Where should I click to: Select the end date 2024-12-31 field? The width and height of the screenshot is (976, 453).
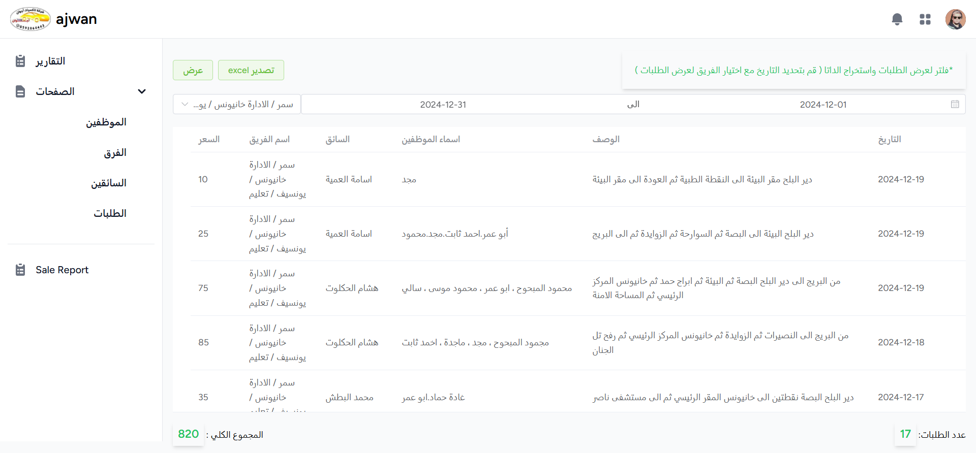click(x=443, y=105)
